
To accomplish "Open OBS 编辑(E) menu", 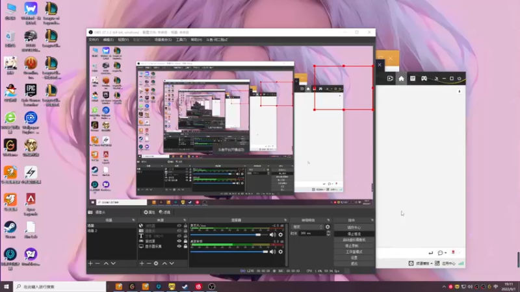I will tap(108, 40).
